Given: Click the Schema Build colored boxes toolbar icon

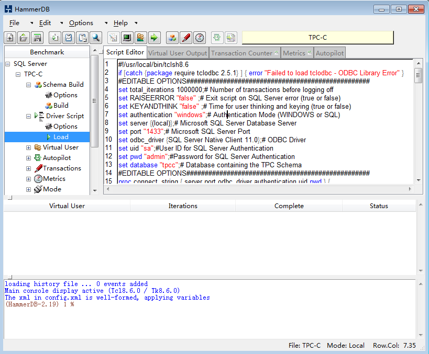Looking at the screenshot, I should (x=172, y=38).
